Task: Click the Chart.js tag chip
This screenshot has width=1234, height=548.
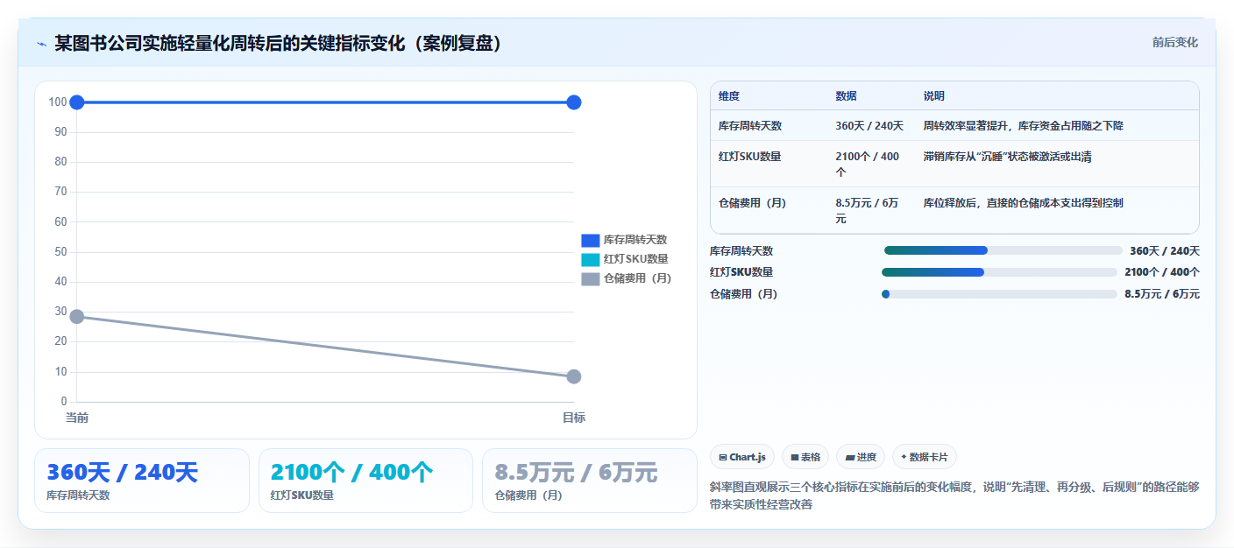Action: [742, 457]
